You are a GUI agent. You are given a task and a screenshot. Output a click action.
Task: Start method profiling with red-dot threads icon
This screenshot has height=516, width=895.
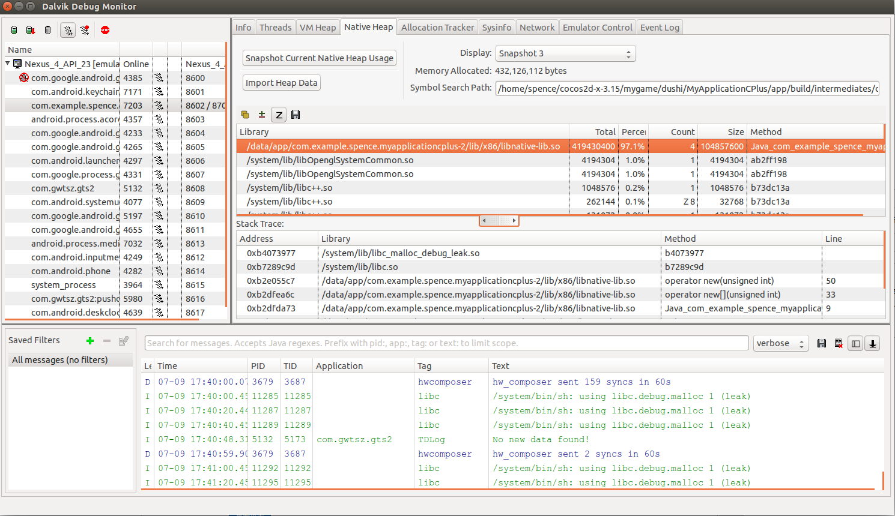coord(85,30)
